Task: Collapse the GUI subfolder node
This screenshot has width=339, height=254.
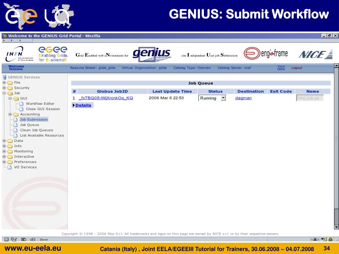Action: point(10,99)
